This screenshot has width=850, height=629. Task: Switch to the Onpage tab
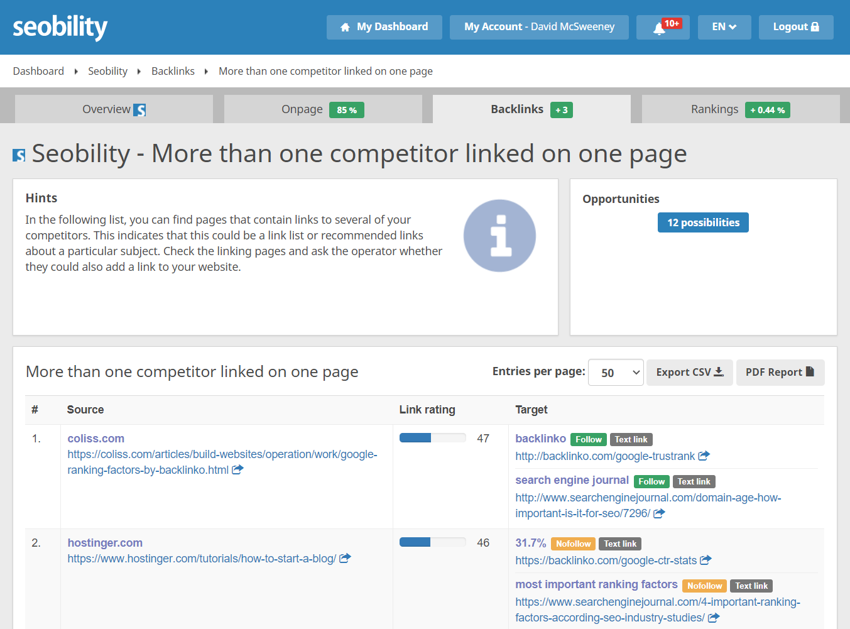click(322, 109)
